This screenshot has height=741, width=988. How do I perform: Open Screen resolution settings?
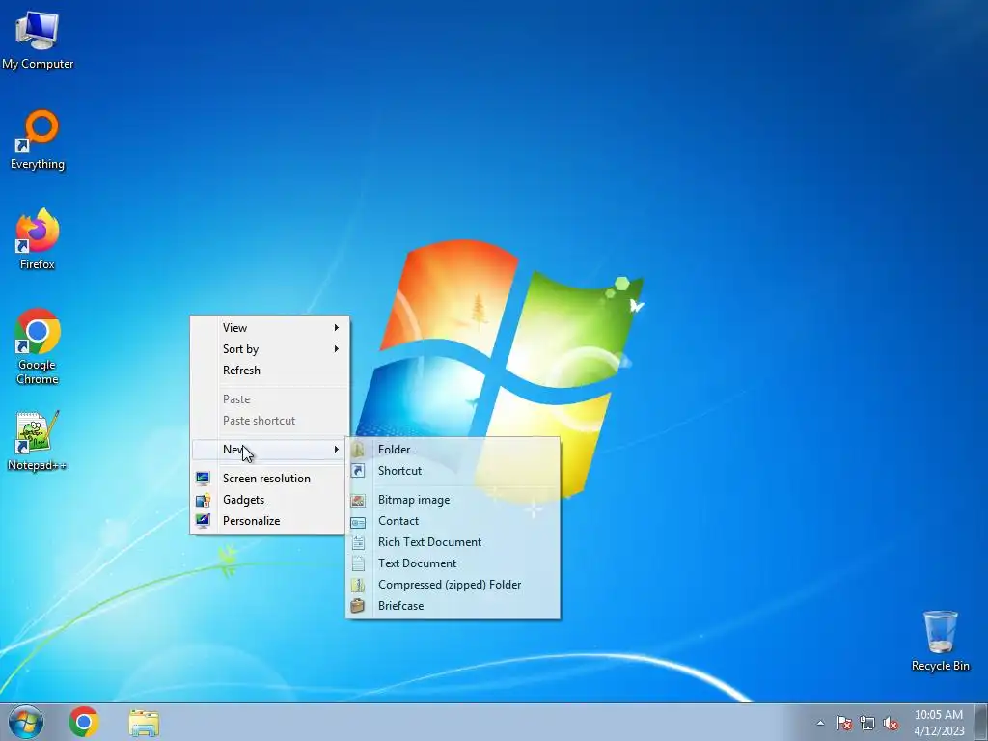coord(270,479)
